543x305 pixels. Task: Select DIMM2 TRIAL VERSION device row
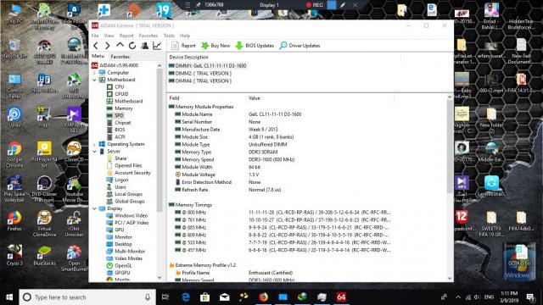coord(200,74)
